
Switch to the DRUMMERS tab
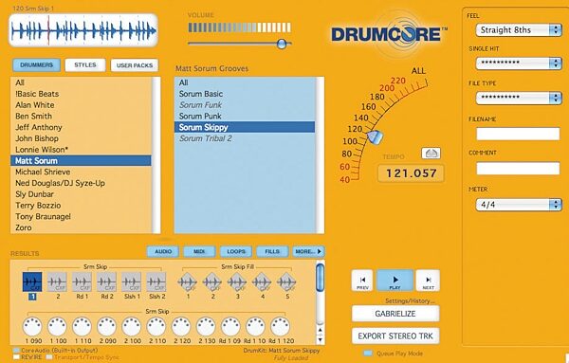(36, 64)
